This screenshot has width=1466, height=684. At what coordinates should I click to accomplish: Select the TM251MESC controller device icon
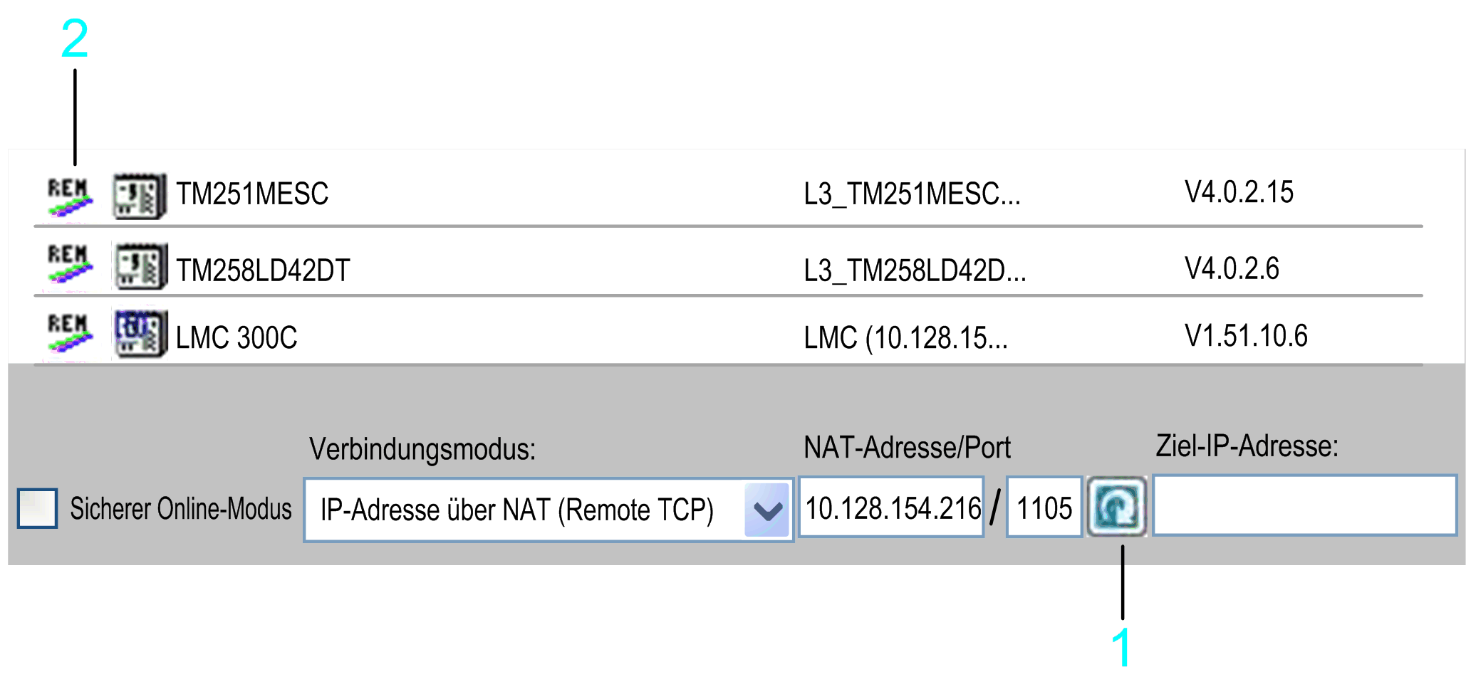click(x=140, y=196)
